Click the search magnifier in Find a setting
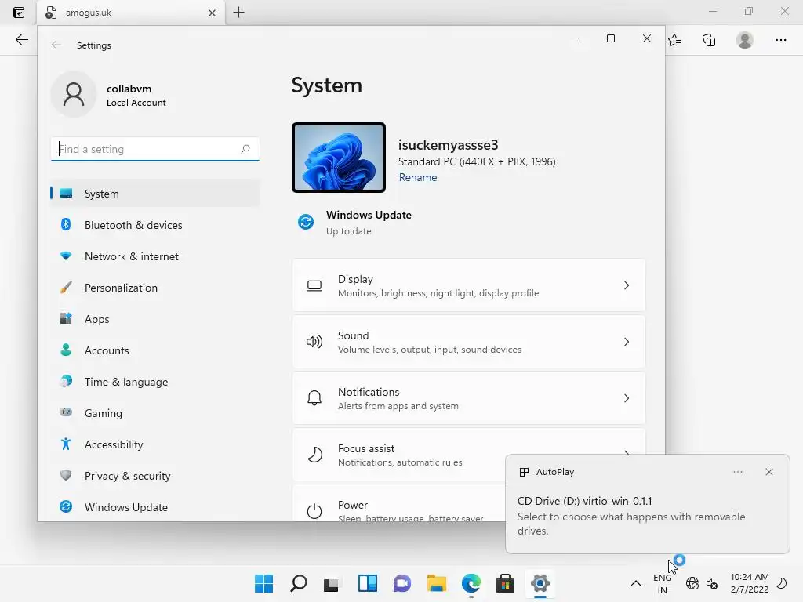803x602 pixels. [245, 149]
